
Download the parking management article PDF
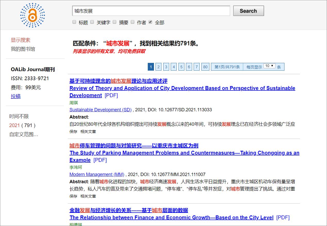pyautogui.click(x=100, y=160)
